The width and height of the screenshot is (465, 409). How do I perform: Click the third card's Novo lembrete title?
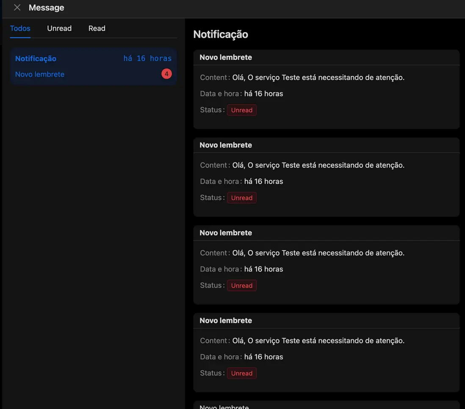[x=226, y=232]
